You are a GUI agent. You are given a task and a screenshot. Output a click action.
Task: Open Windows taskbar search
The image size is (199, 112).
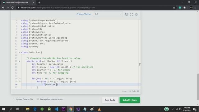[x=11, y=109]
